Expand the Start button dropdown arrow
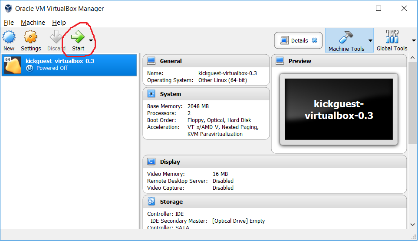The image size is (418, 241). (91, 40)
